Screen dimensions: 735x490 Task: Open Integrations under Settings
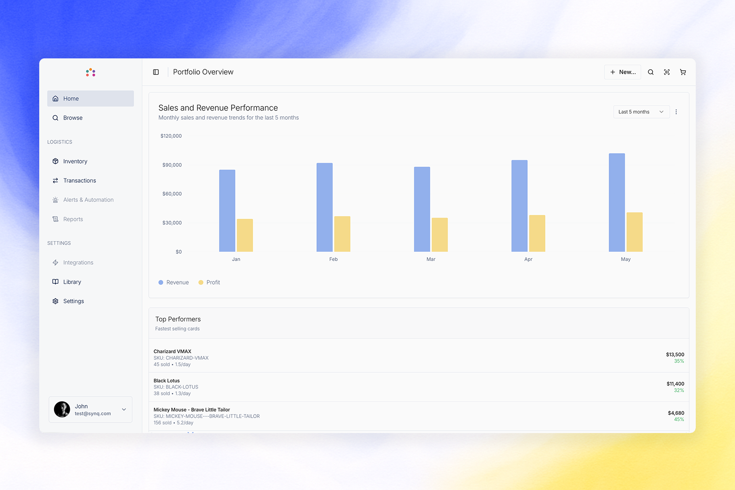pos(78,262)
